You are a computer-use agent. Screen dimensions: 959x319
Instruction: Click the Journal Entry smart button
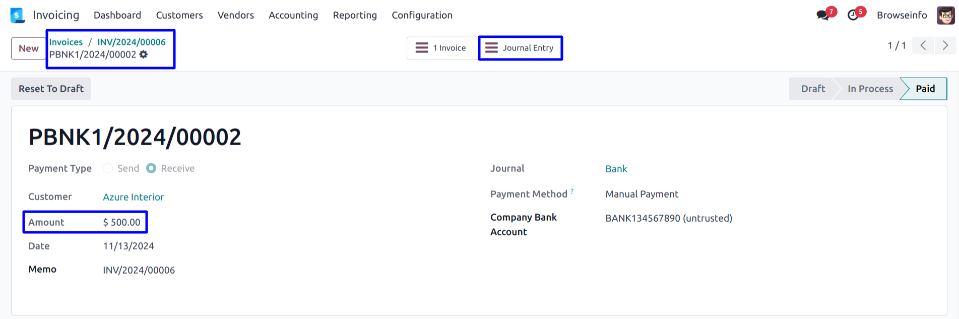[x=520, y=48]
